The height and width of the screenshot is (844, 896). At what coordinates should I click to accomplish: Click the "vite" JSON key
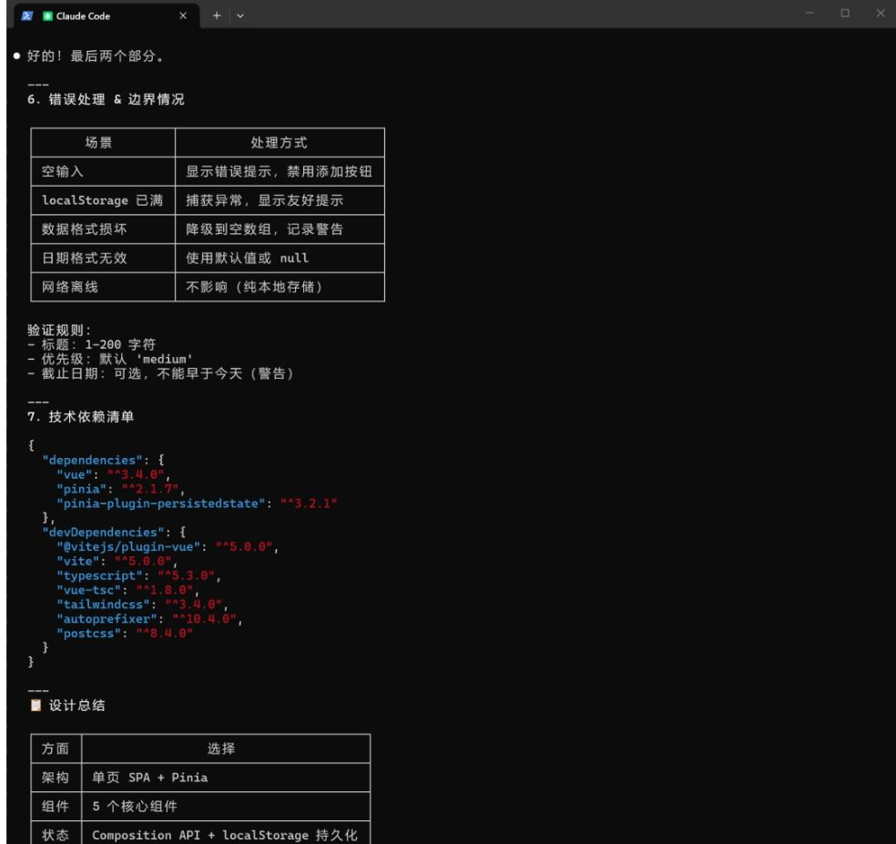[77, 561]
